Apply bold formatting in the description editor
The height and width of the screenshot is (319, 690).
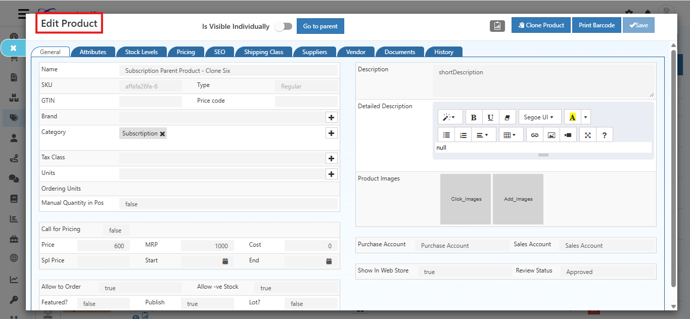474,117
